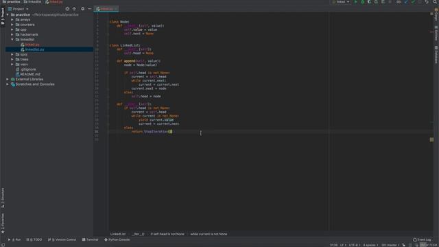This screenshot has width=439, height=247.
Task: Click the class LinkedList line in editor
Action: click(125, 45)
